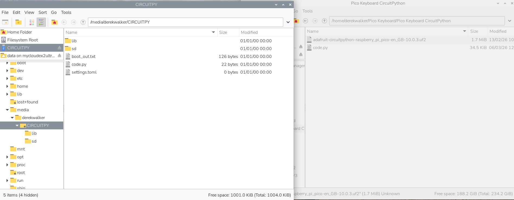Unmount the data on mycloudex2ultra share
Image resolution: width=514 pixels, height=200 pixels.
point(59,55)
